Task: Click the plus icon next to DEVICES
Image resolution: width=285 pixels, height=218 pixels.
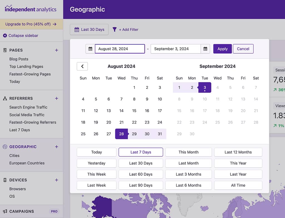Action: click(x=56, y=180)
